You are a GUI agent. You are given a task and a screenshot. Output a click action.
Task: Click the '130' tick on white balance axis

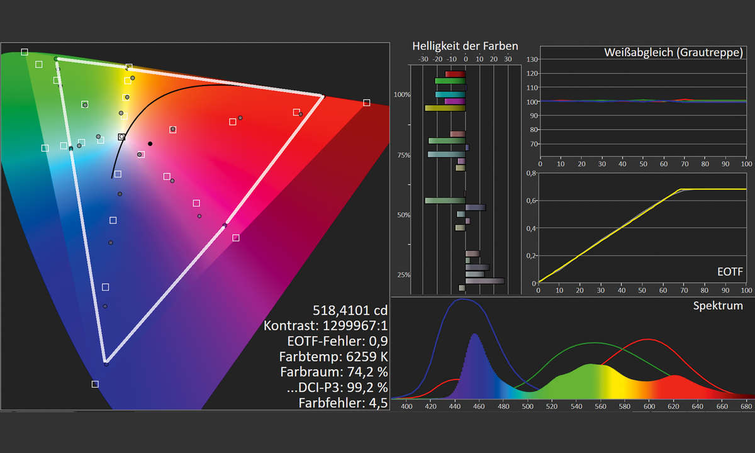(x=533, y=59)
